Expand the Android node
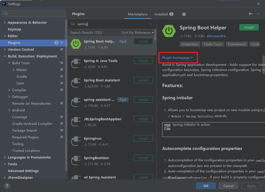The height and width of the screenshot is (192, 265). click(9, 110)
